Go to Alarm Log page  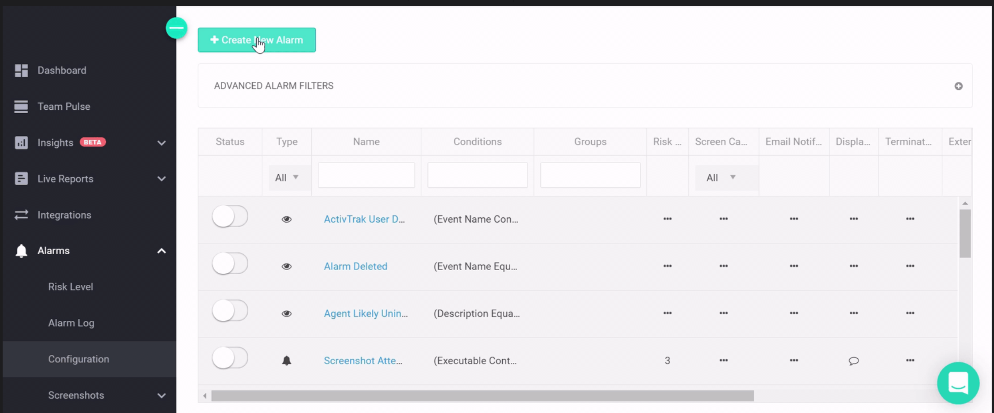tap(71, 323)
